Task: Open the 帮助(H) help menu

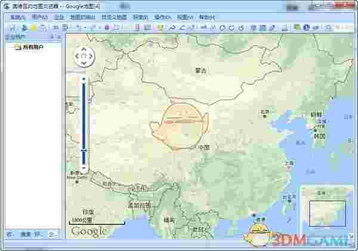Action: (x=207, y=17)
